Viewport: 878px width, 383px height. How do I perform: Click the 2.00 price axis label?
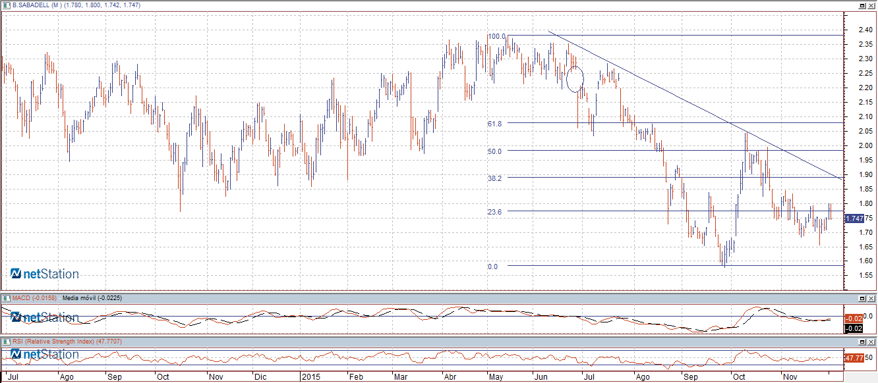click(865, 145)
